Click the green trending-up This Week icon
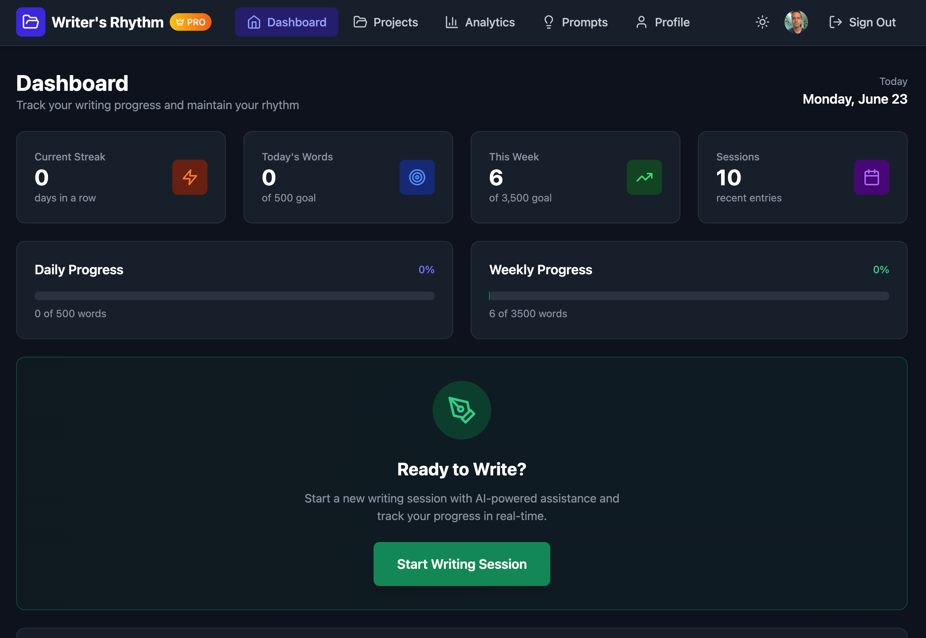The width and height of the screenshot is (926, 638). [644, 177]
